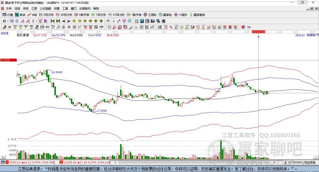
Task: Open the P数字表 tool
Action: (82, 15)
